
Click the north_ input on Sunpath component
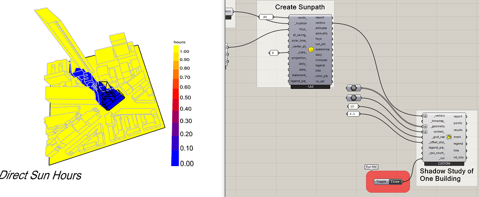302,18
